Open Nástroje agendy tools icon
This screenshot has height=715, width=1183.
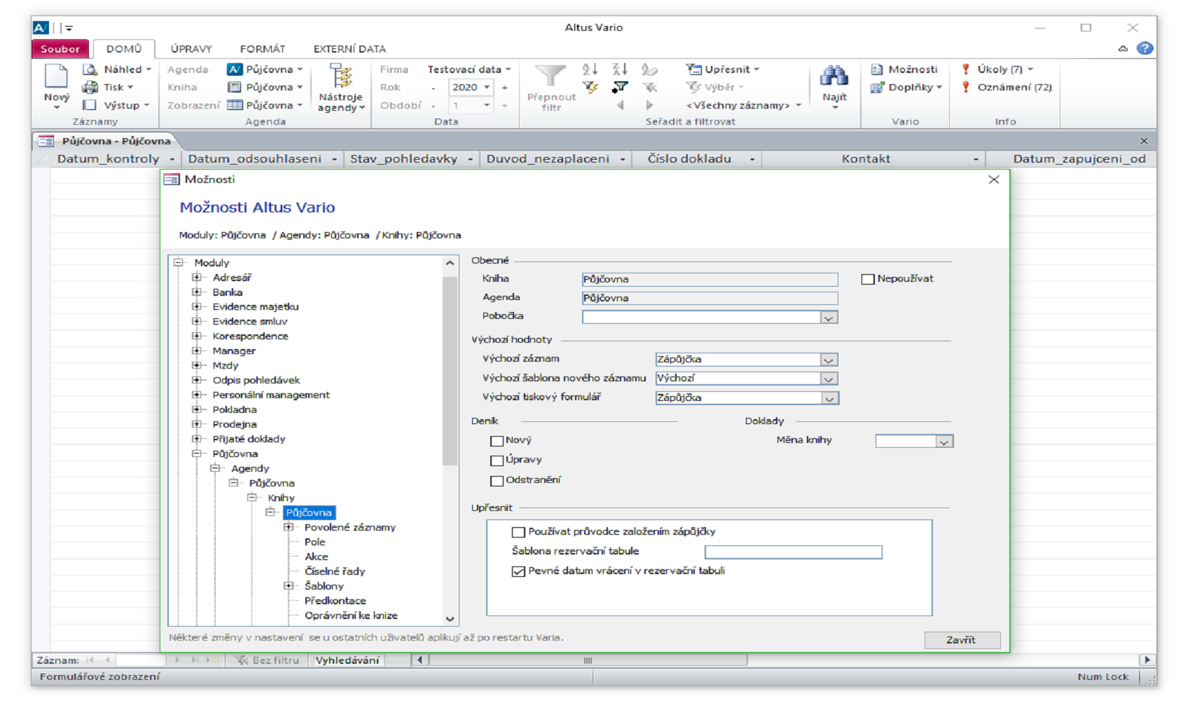pos(341,76)
